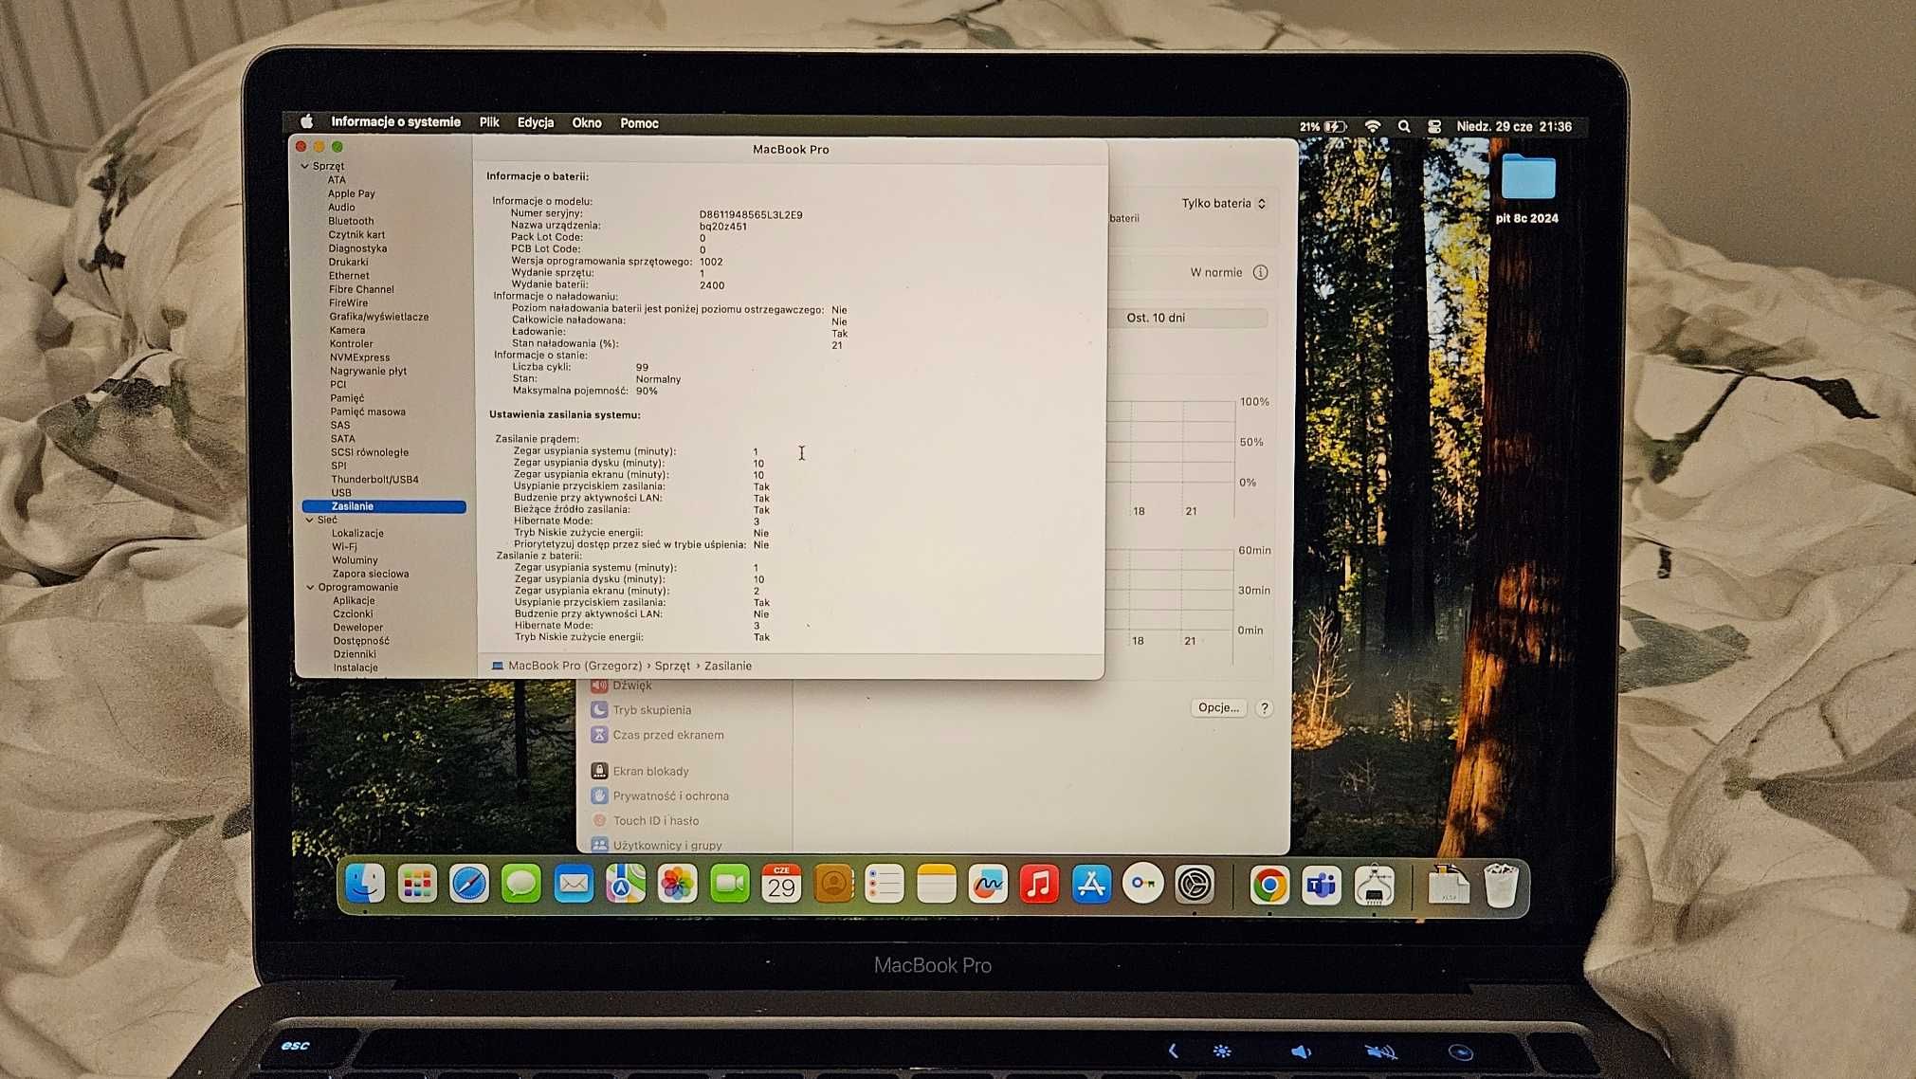Viewport: 1916px width, 1079px height.
Task: Select Dźwięk in System Settings sidebar
Action: (631, 686)
